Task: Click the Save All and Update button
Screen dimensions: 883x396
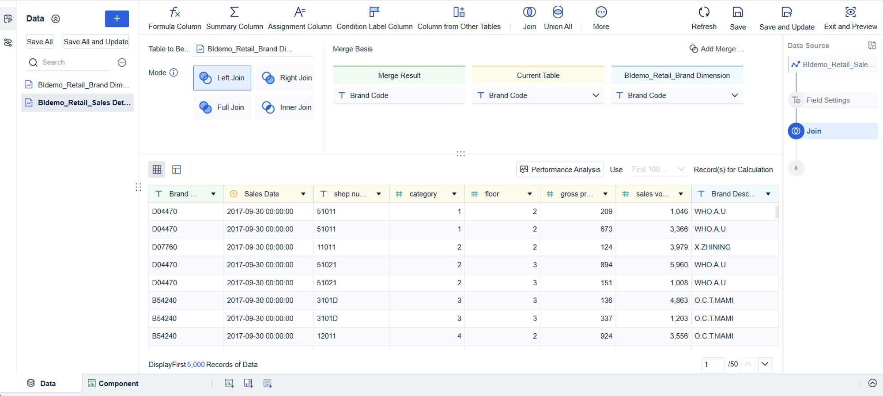Action: [96, 41]
